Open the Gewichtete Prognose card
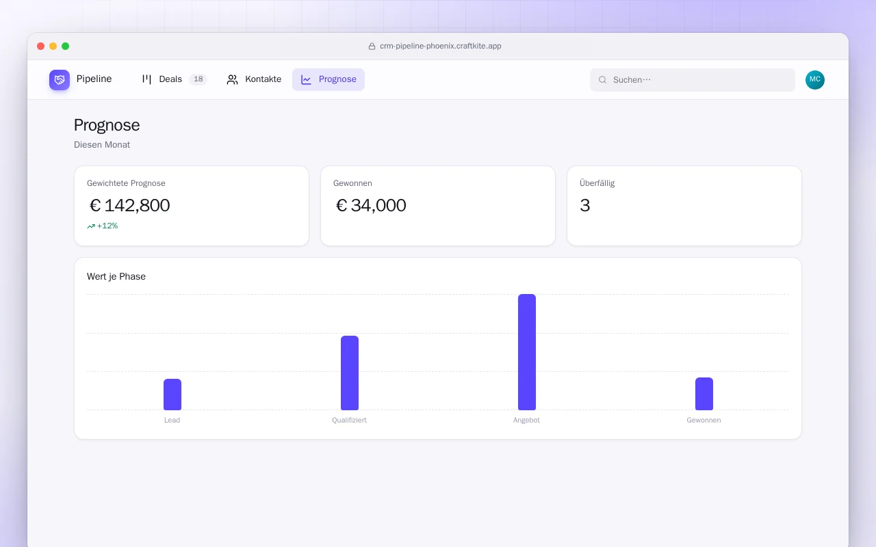This screenshot has width=876, height=547. [192, 206]
